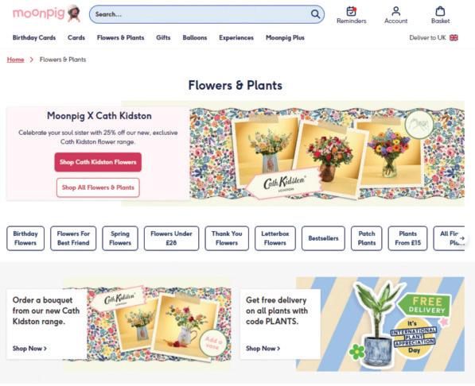475x386 pixels.
Task: Click Shop Now under Cath Kidston range
Action: [x=29, y=348]
